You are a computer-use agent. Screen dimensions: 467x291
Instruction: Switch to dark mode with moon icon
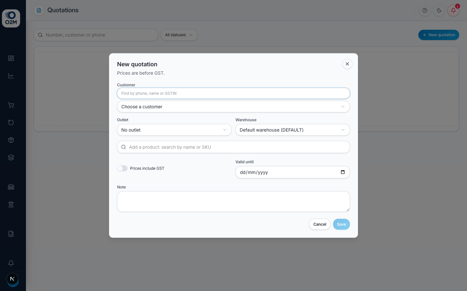439,10
